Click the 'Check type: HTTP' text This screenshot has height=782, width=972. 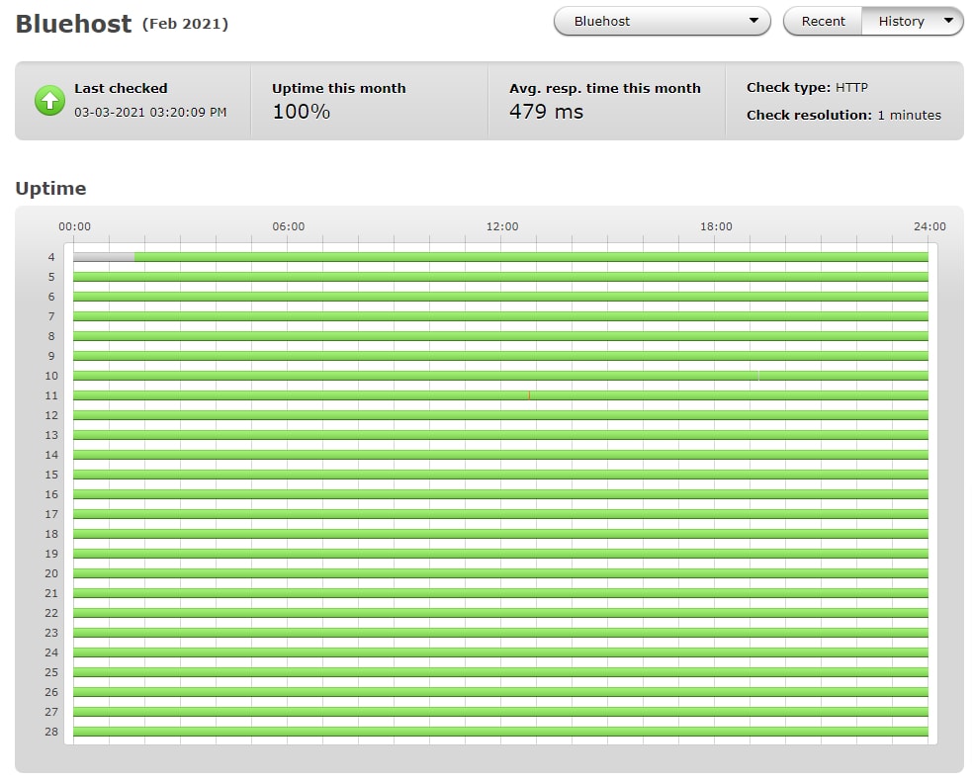[x=807, y=87]
